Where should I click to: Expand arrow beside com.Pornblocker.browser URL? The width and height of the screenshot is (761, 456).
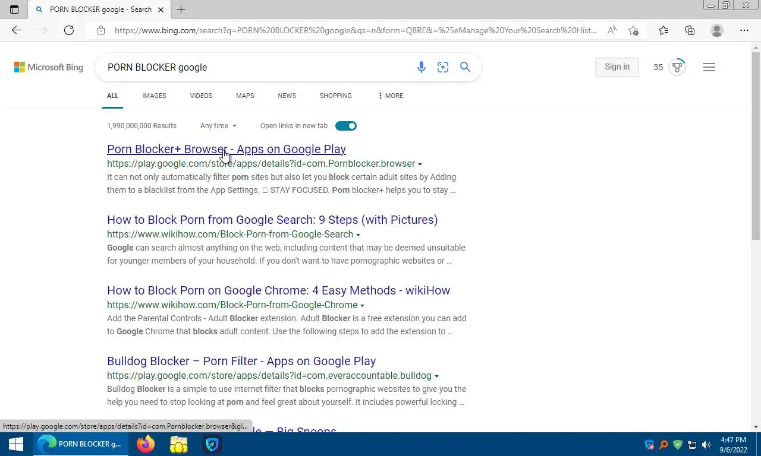point(420,164)
